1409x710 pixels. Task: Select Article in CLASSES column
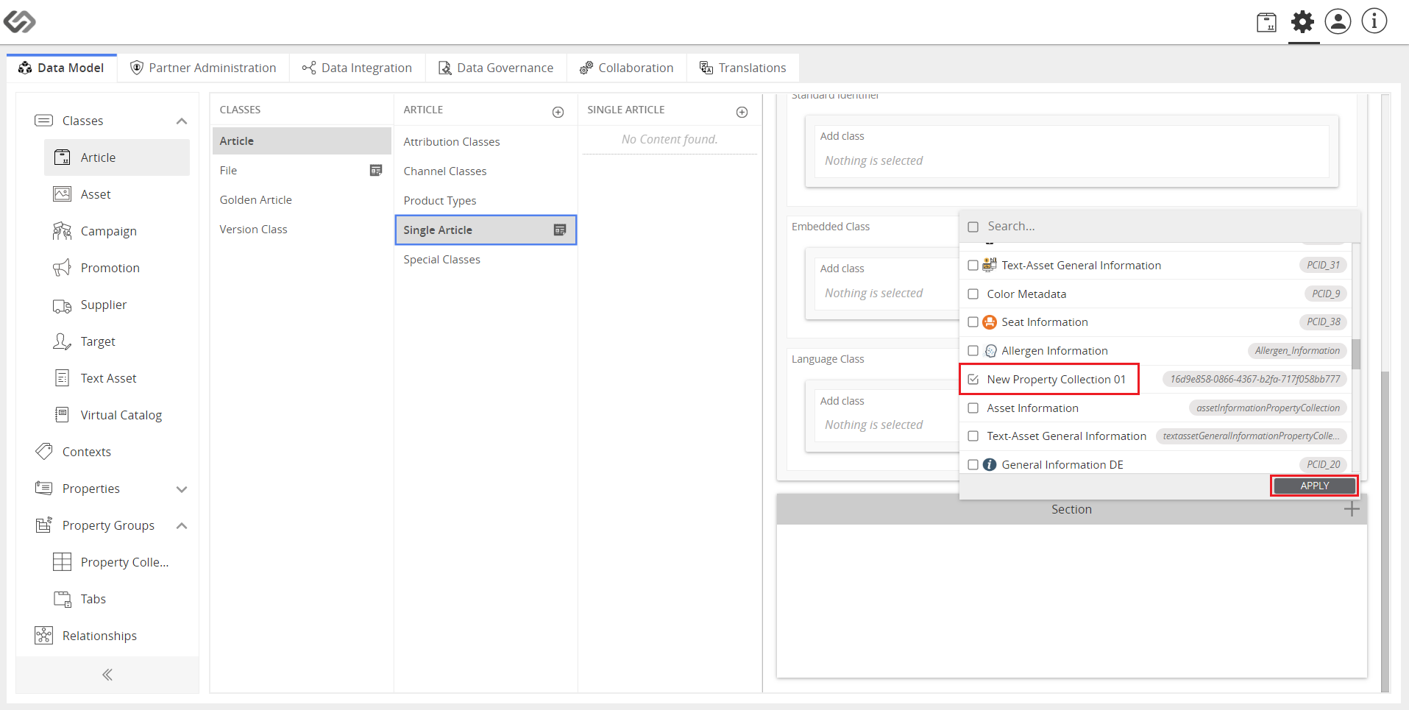tap(302, 141)
